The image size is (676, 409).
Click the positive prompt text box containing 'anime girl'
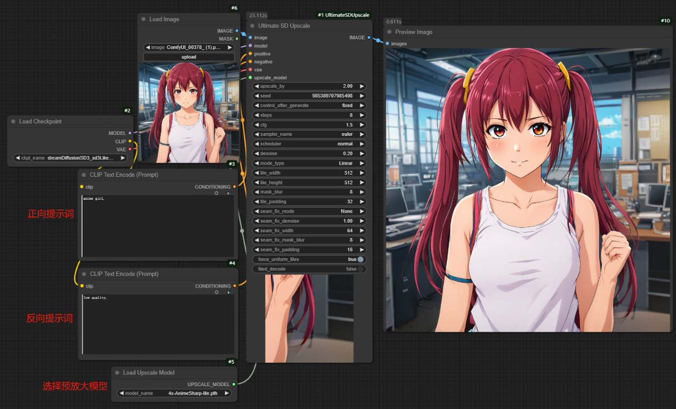158,226
